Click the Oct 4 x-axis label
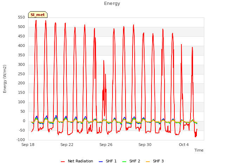 (184, 145)
